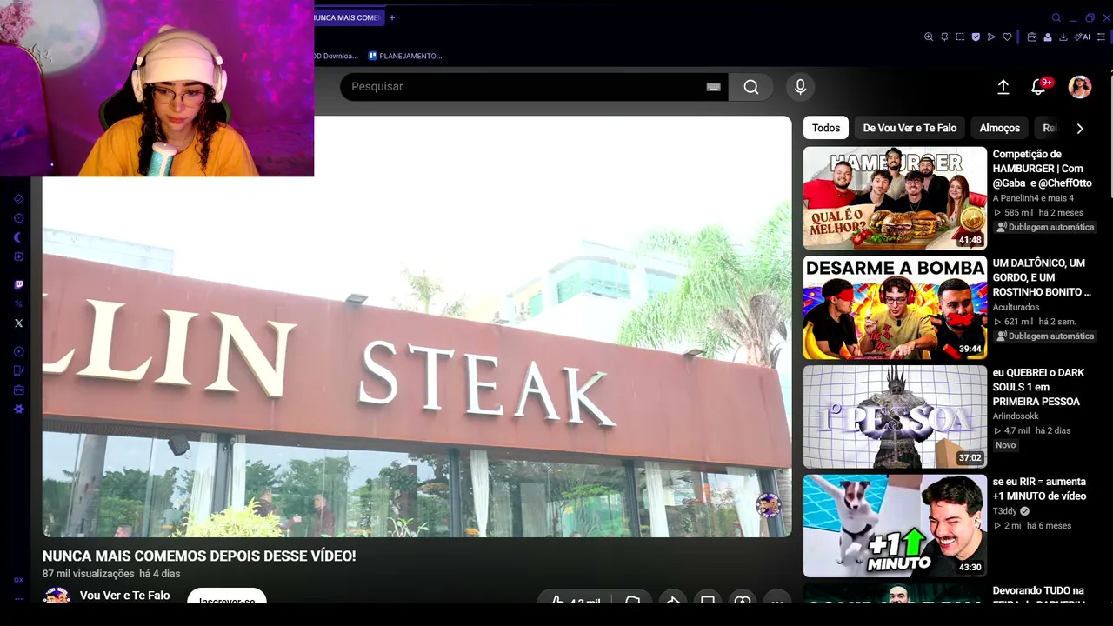Open YouTube notifications bell

click(1038, 87)
